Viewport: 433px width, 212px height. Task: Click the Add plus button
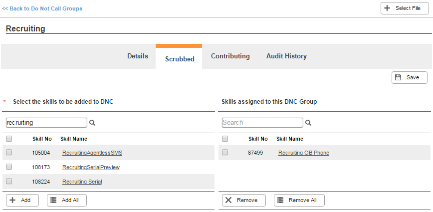(x=22, y=200)
